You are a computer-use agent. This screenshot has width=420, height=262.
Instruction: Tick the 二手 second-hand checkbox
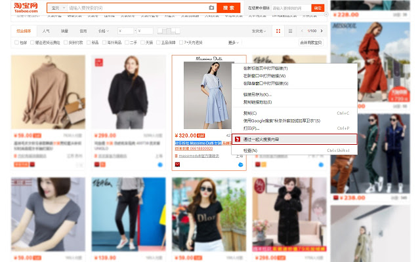[x=127, y=43]
